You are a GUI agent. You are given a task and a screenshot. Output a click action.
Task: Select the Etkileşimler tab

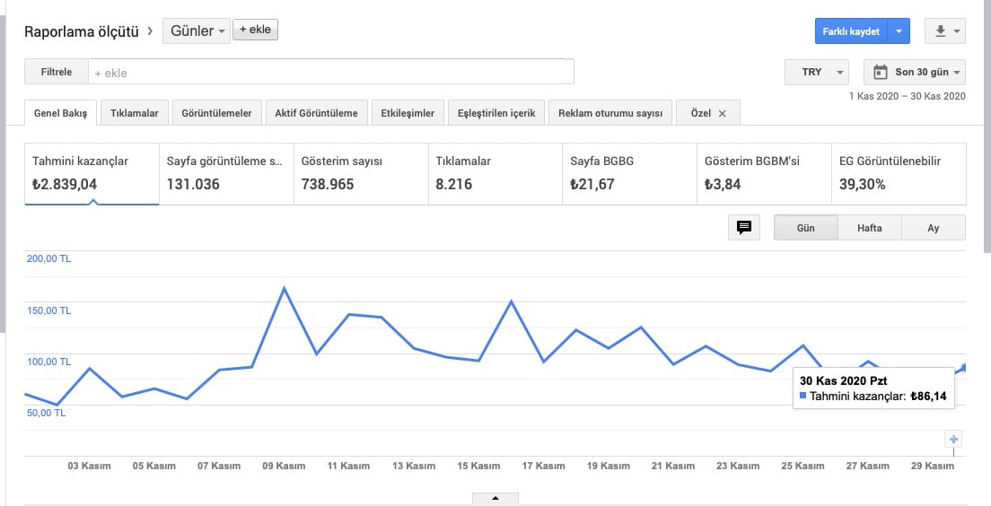408,113
